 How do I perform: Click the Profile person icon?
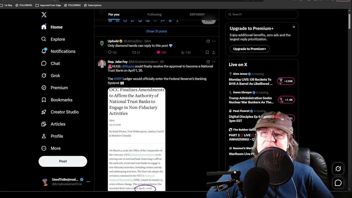44,136
